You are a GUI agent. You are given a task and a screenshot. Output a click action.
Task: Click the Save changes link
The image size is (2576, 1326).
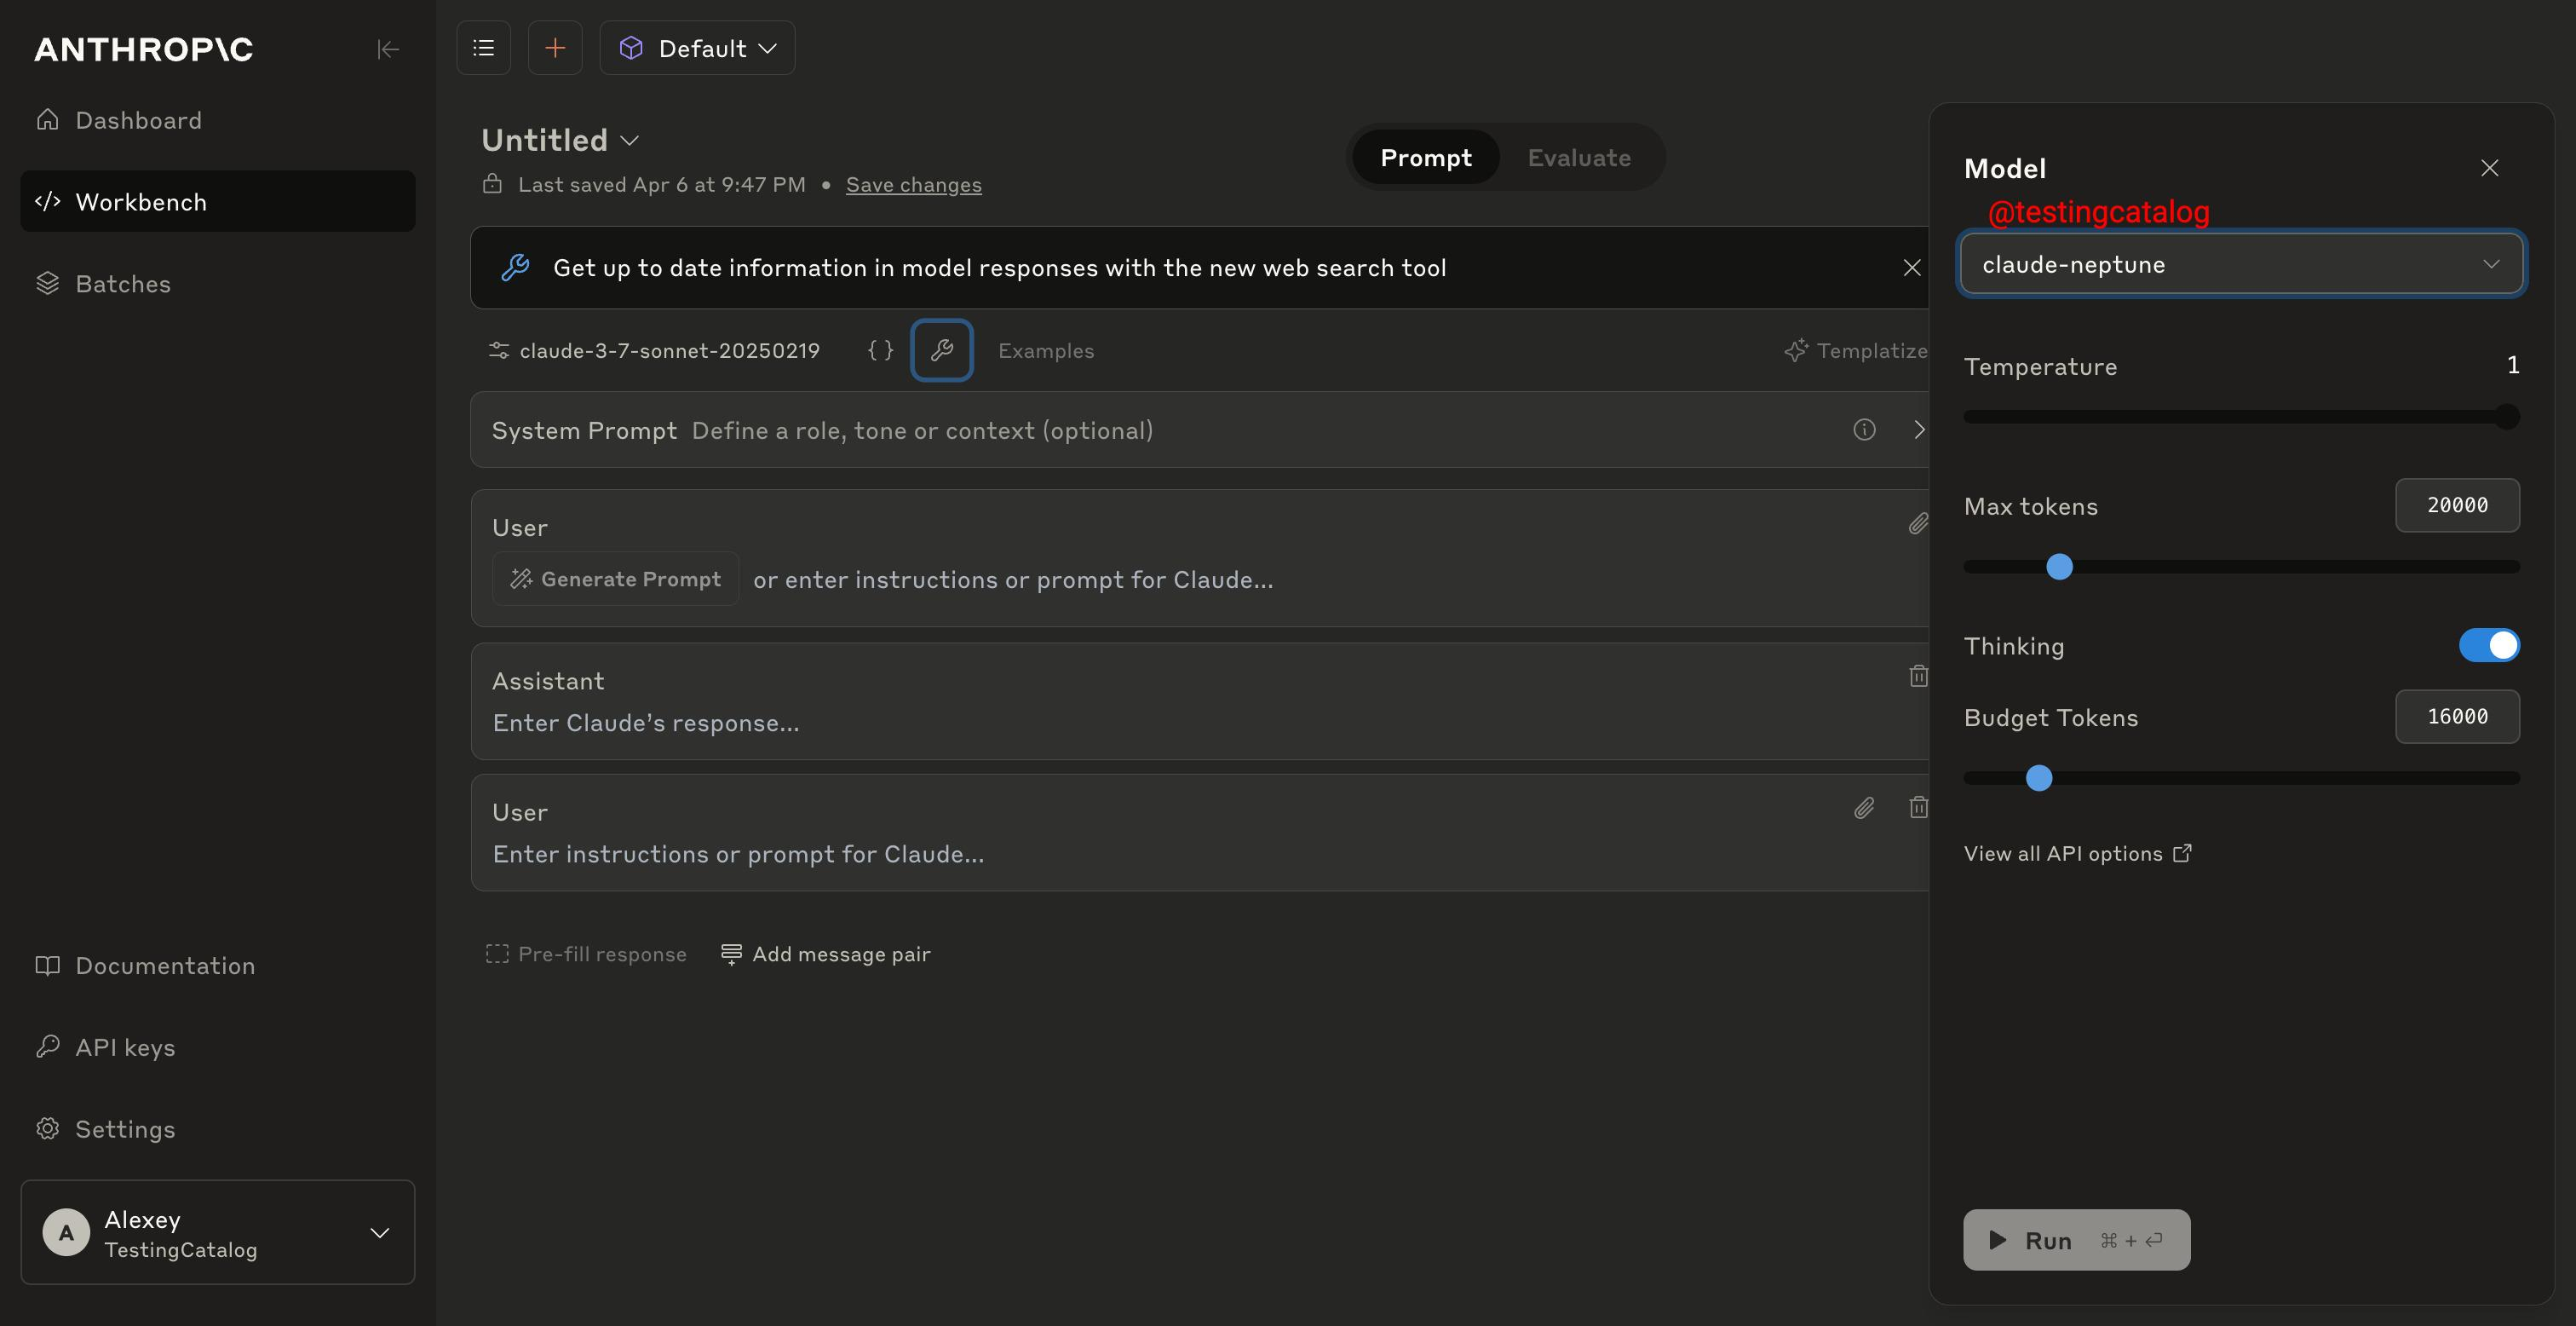click(x=913, y=185)
